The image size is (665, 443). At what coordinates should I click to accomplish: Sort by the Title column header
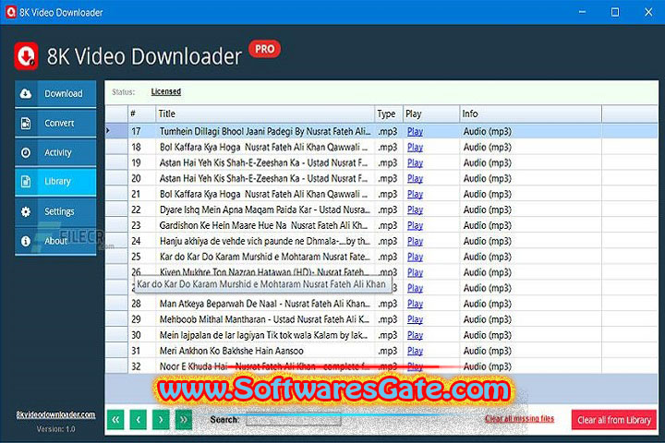pos(265,114)
